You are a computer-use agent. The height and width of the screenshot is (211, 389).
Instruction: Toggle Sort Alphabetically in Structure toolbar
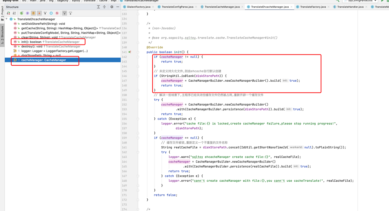point(14,13)
